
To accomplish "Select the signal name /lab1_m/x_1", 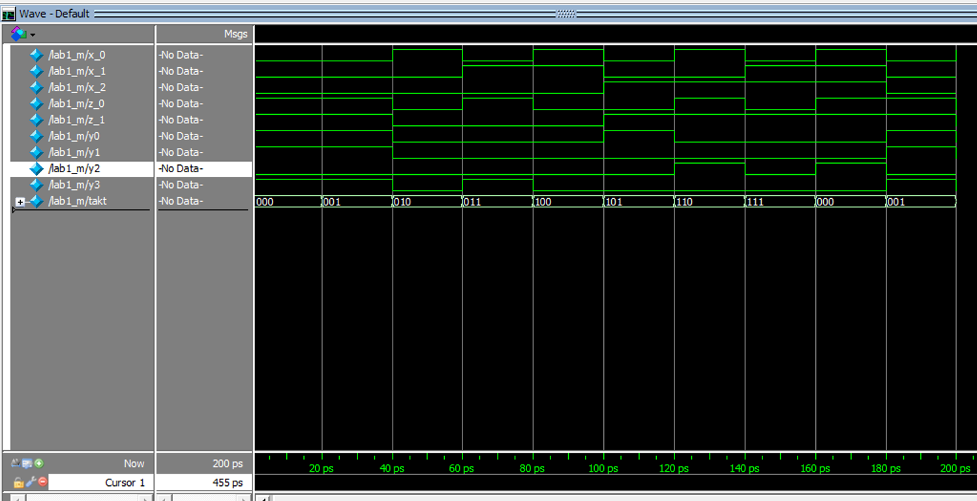I will [76, 71].
